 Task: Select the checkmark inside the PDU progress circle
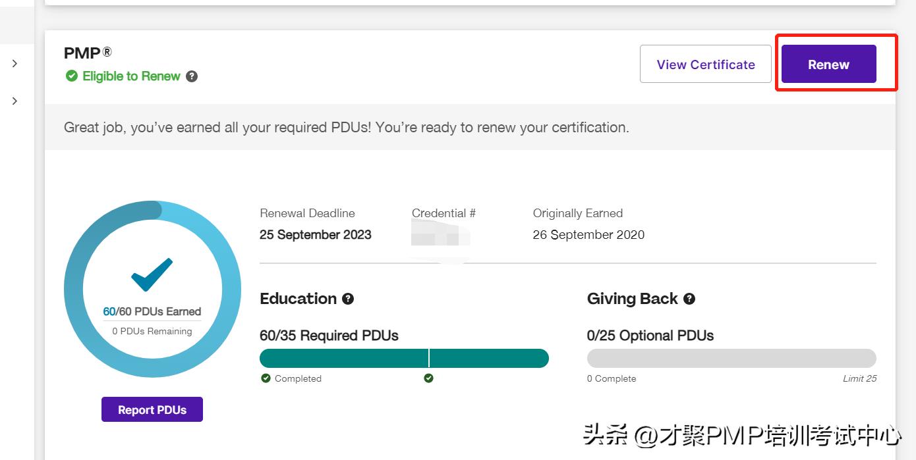point(152,275)
